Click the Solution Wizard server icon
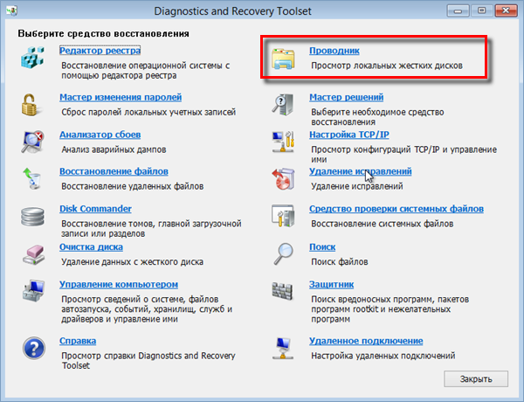This screenshot has height=402, width=524. pos(283,105)
